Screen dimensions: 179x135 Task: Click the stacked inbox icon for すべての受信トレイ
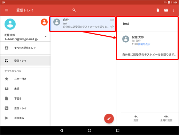7,48
